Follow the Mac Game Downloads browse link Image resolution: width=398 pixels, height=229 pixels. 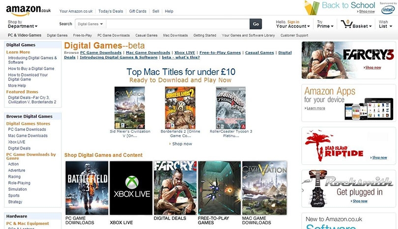(148, 52)
